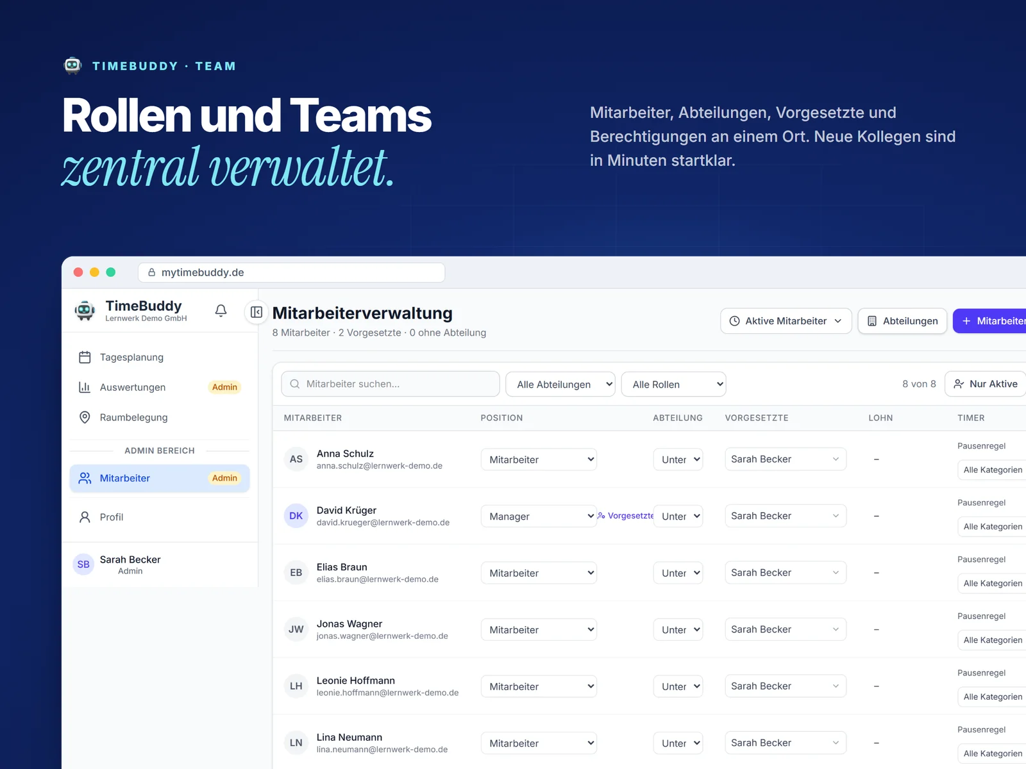The image size is (1026, 769).
Task: Open David Krüger Manager position dropdown
Action: click(x=539, y=517)
